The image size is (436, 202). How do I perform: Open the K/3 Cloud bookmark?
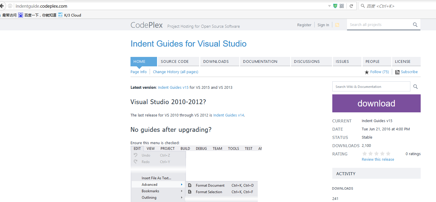[70, 15]
